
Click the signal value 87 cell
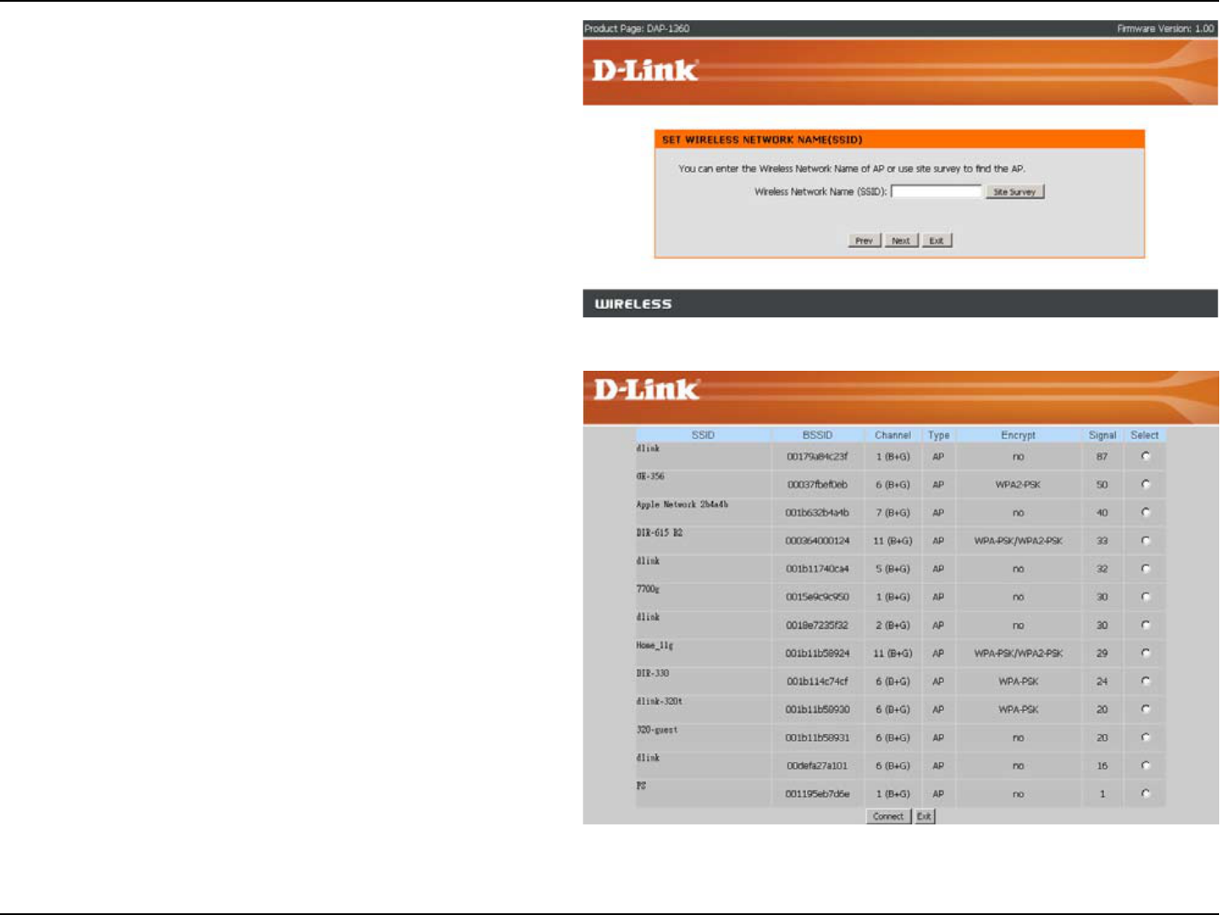tap(1102, 457)
